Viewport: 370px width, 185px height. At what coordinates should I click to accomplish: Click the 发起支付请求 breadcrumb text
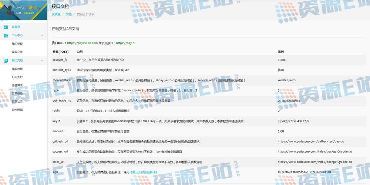pos(85,14)
